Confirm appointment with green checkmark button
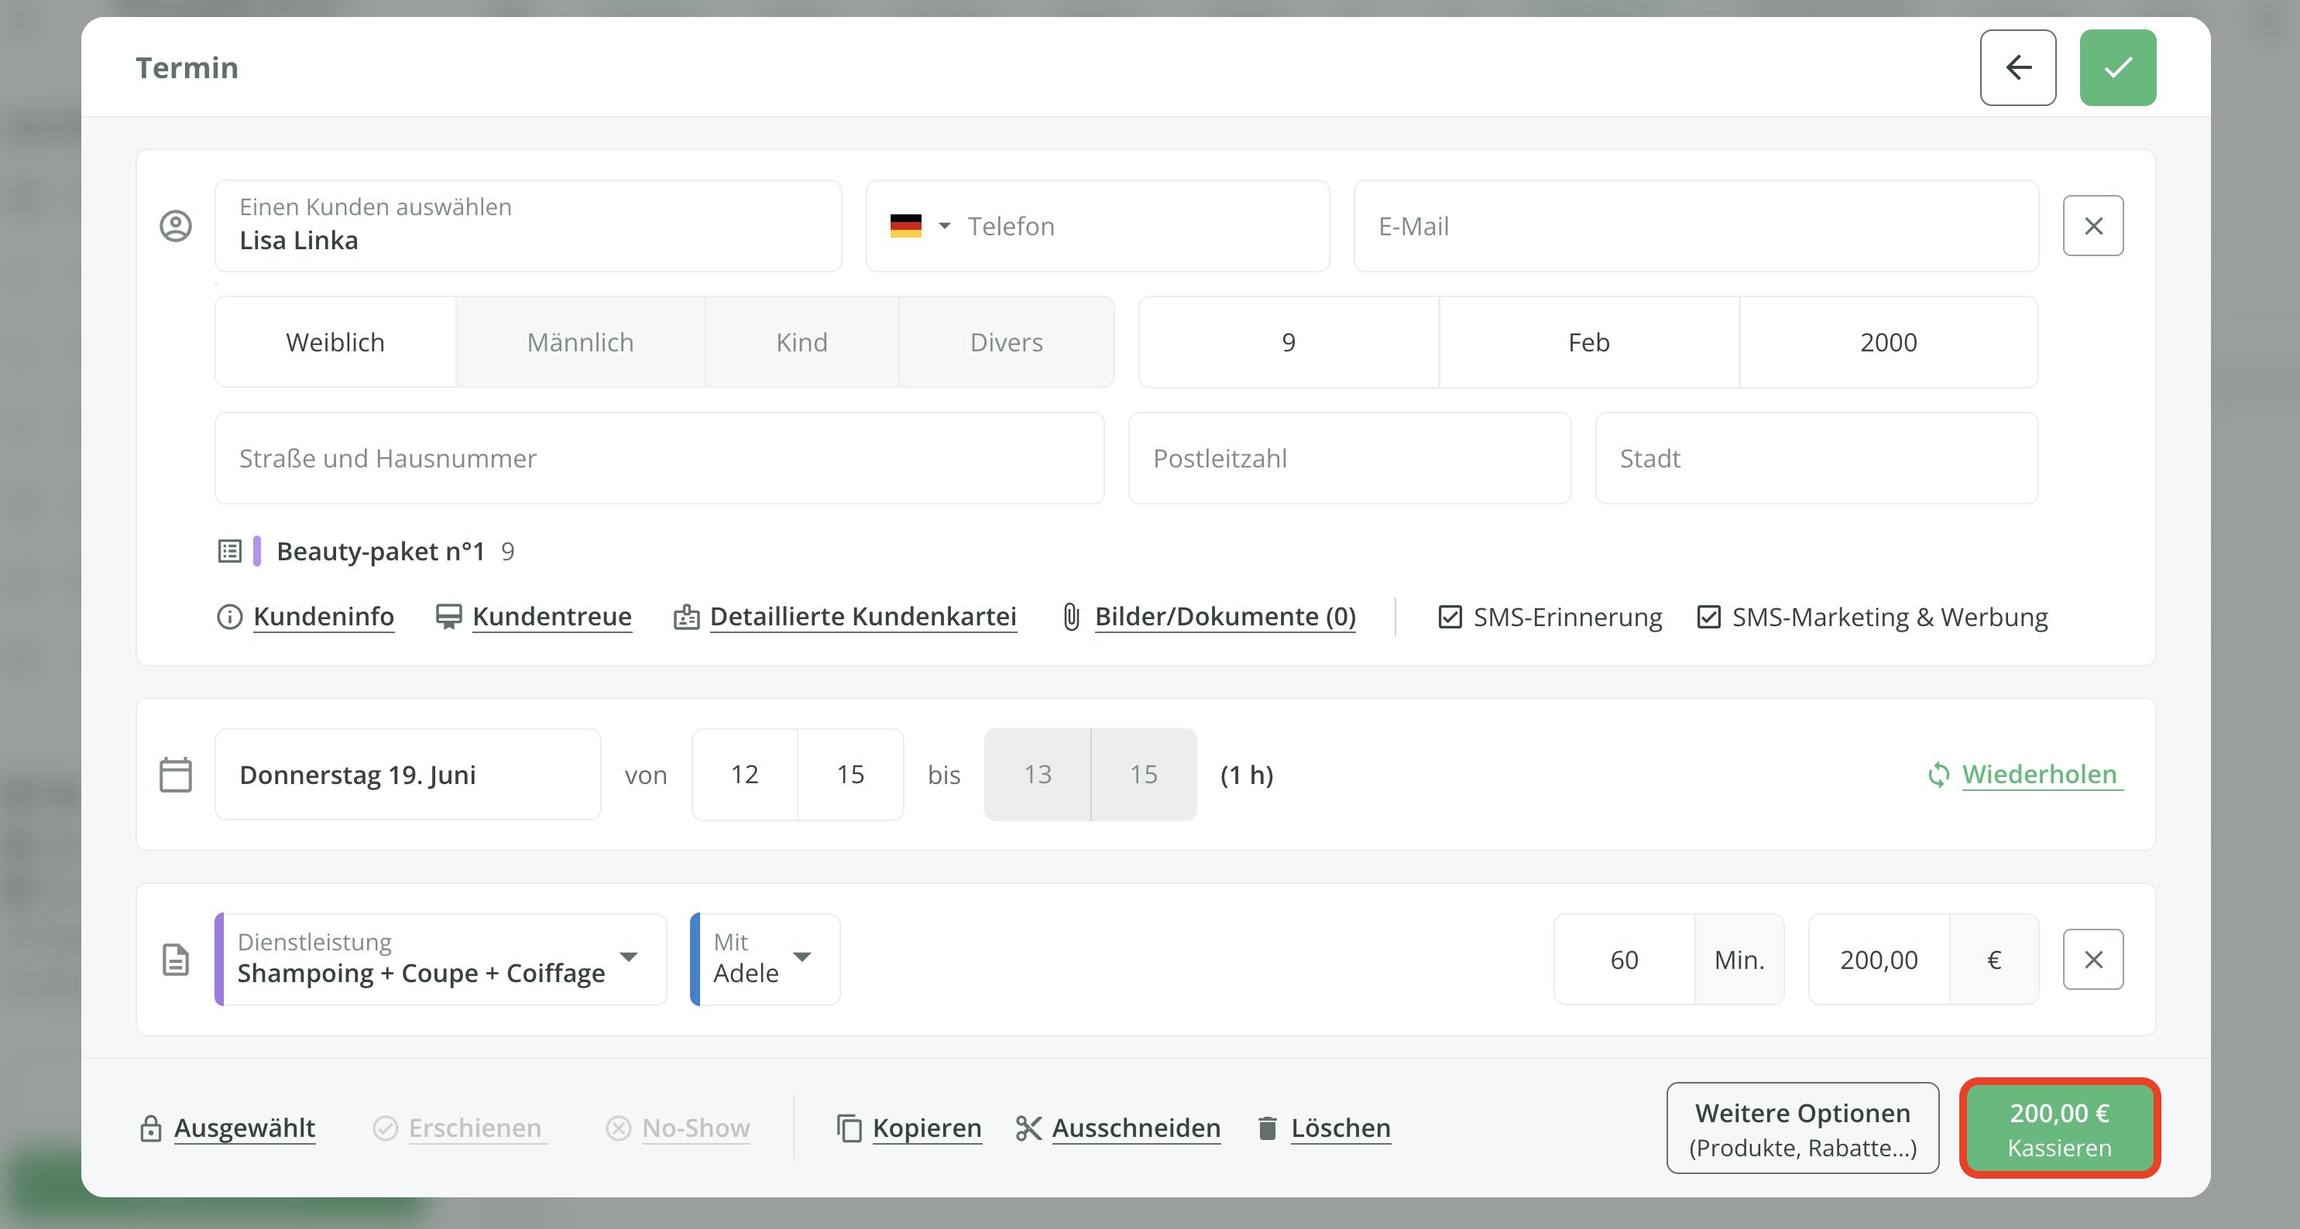Screen dimensions: 2300x1229 pos(2117,68)
